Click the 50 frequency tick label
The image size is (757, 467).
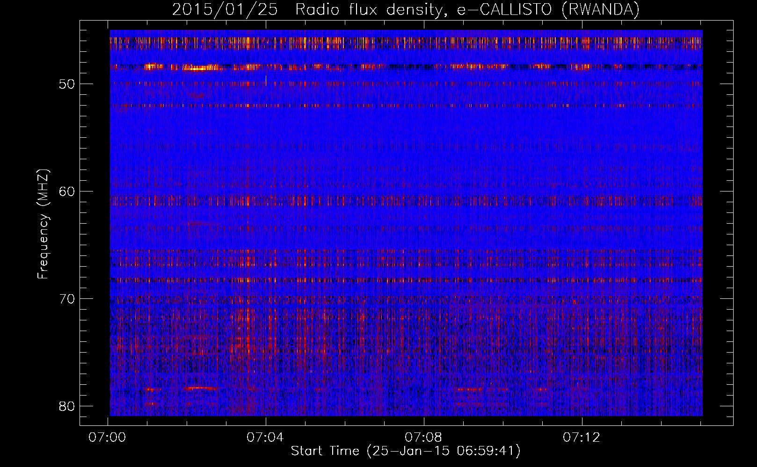tap(67, 84)
